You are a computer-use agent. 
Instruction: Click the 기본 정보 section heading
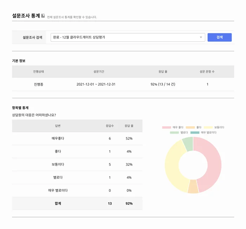(19, 61)
